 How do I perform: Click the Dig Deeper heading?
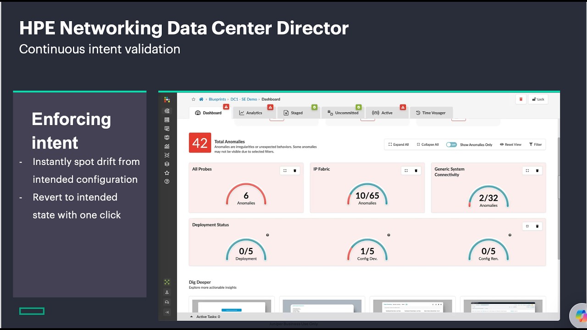[x=200, y=282]
